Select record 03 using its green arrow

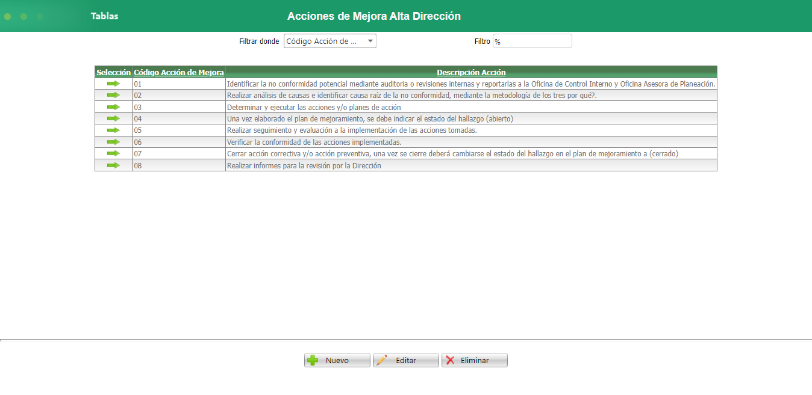113,107
